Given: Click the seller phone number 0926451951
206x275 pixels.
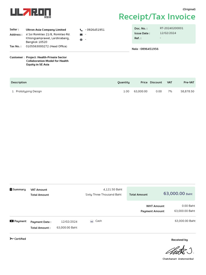Looking at the screenshot, I should [x=96, y=30].
